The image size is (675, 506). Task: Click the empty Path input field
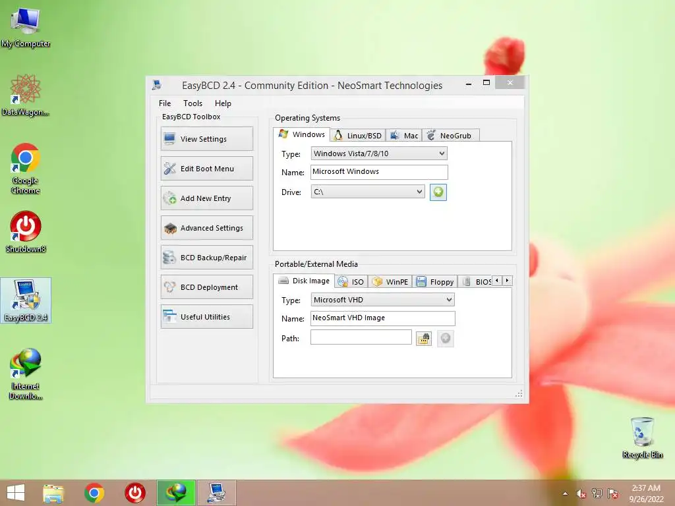361,337
